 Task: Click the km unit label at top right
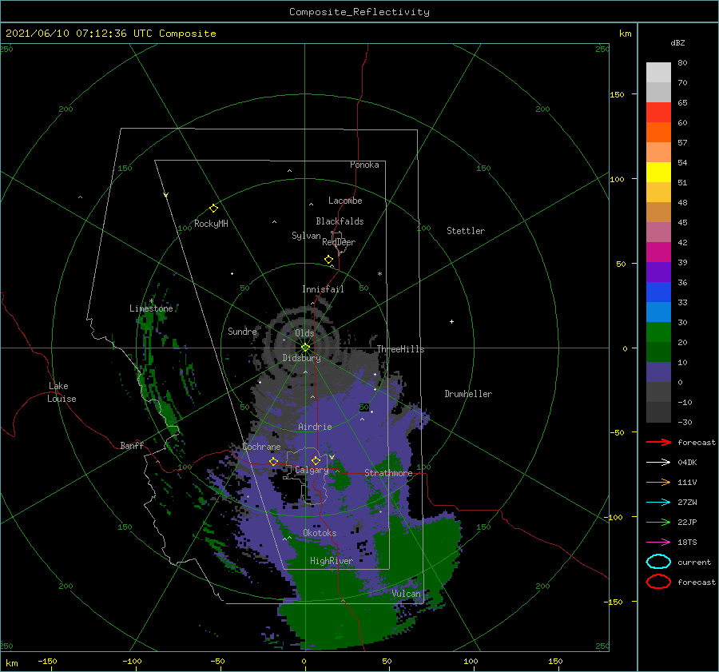pos(625,34)
